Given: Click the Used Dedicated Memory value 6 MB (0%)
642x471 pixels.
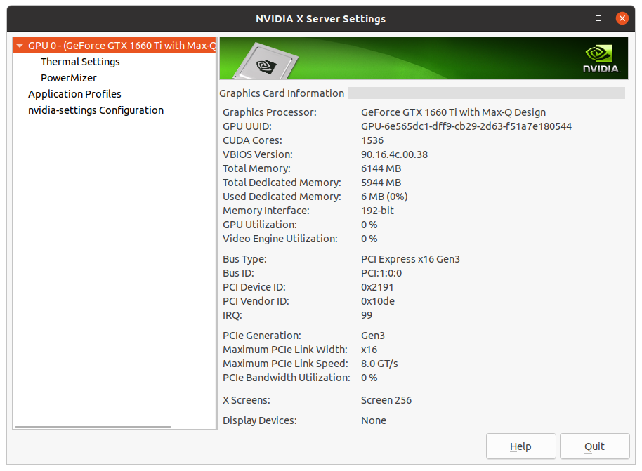Looking at the screenshot, I should click(x=384, y=197).
